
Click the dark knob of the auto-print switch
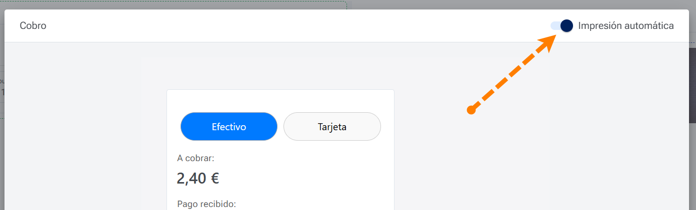[x=566, y=25]
